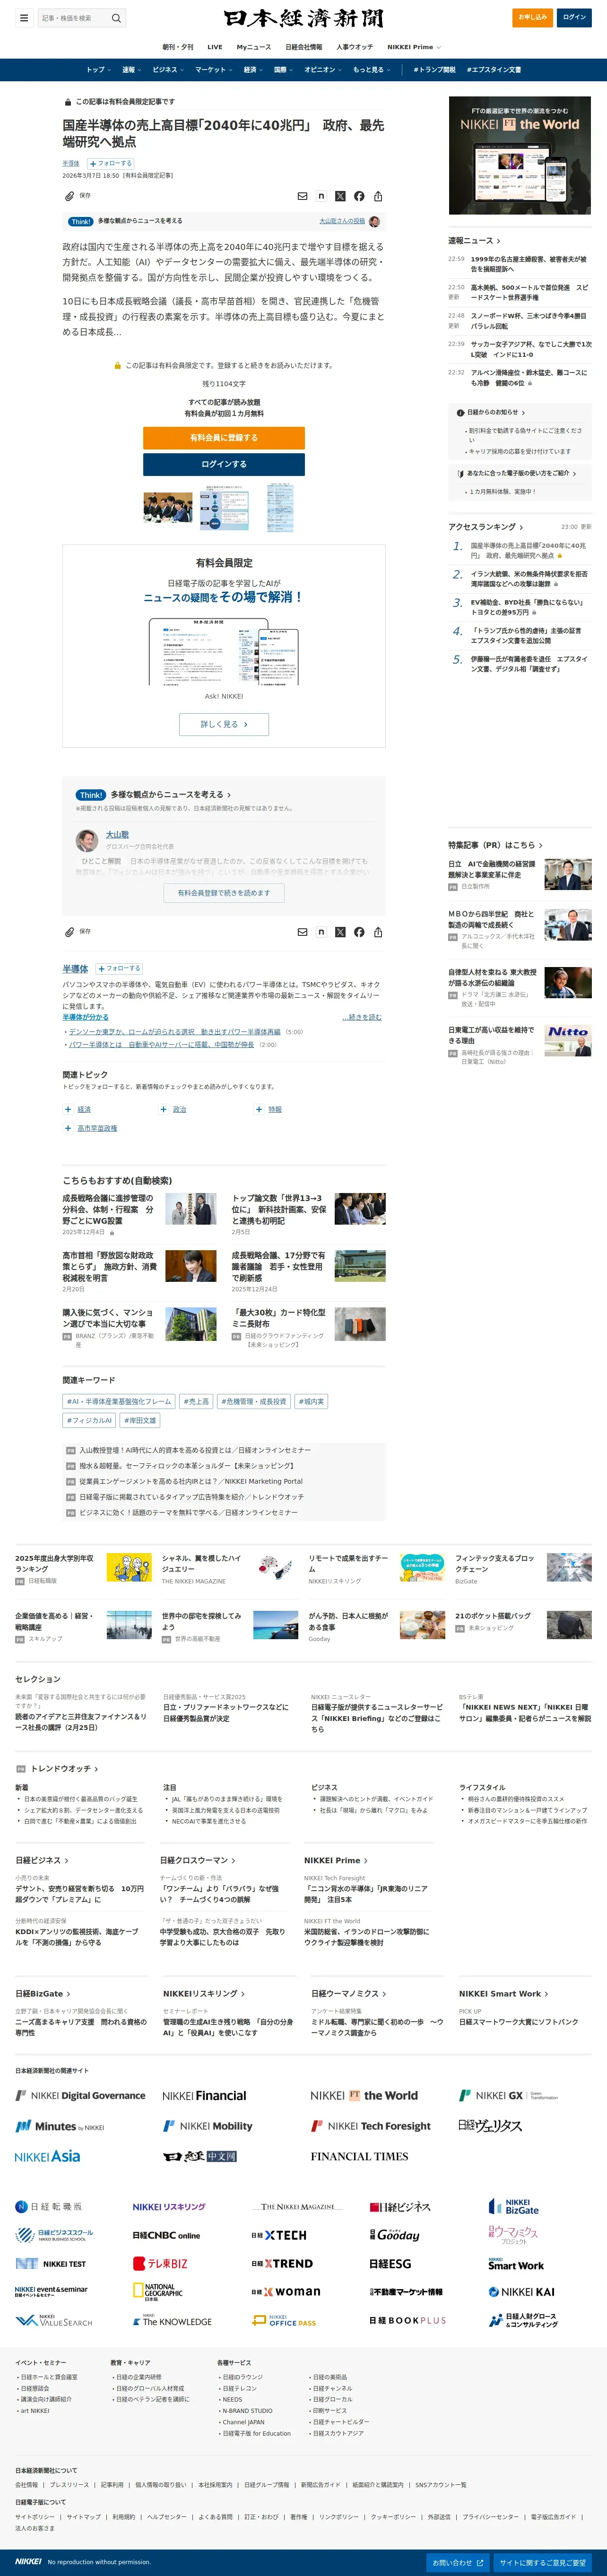Click the お申し込み button
Viewport: 607px width, 2576px height.
pyautogui.click(x=532, y=17)
